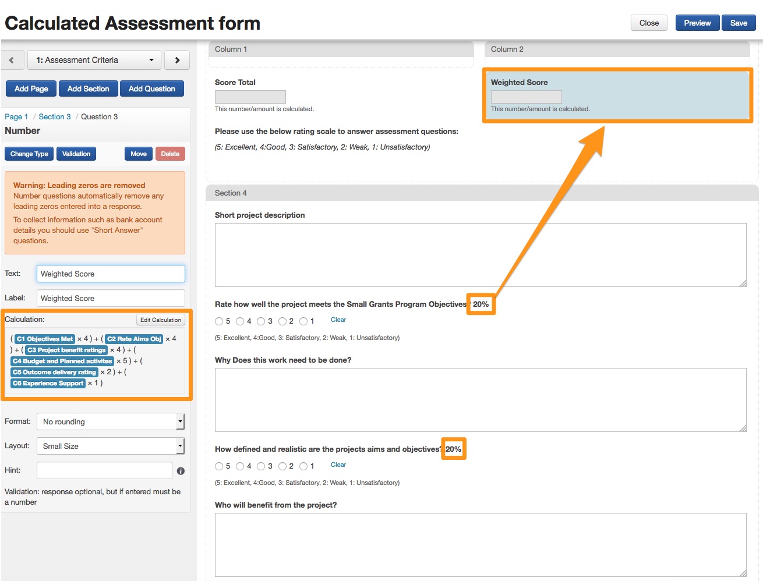
Task: Go to previous page using left arrow
Action: point(12,60)
